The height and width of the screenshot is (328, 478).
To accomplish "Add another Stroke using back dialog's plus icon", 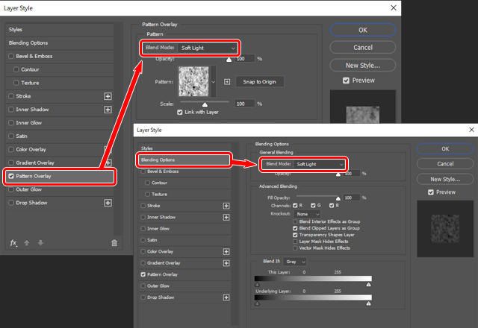I will click(x=108, y=96).
